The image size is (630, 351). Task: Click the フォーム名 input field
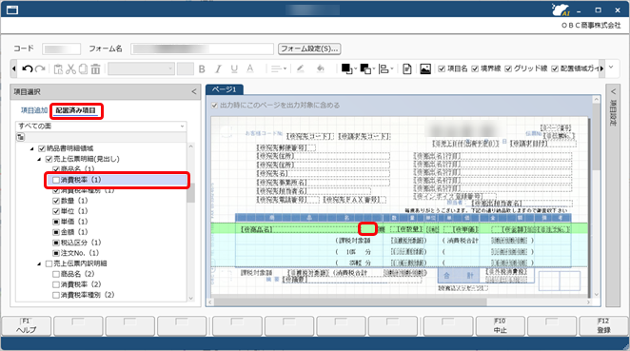(202, 49)
